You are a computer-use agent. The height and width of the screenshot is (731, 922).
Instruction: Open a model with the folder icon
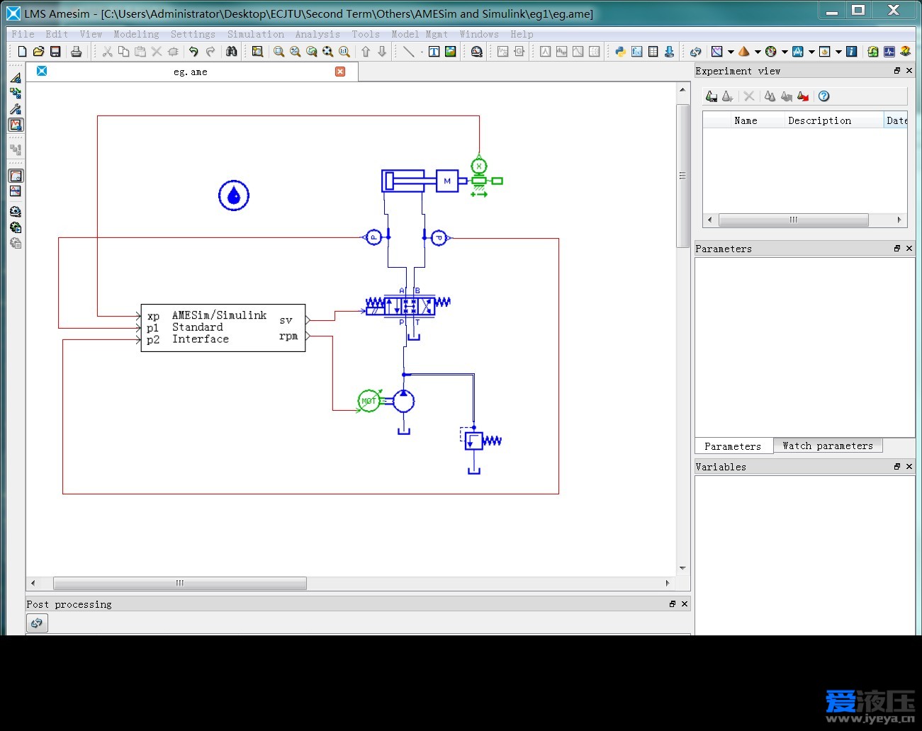(x=38, y=52)
